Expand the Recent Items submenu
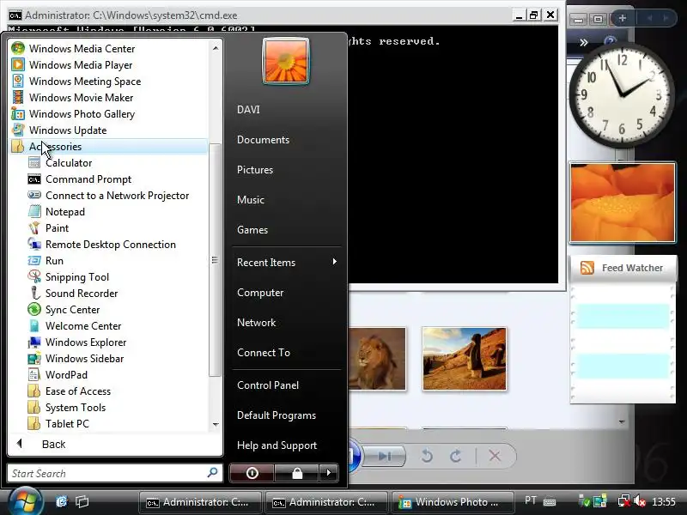 (x=286, y=263)
